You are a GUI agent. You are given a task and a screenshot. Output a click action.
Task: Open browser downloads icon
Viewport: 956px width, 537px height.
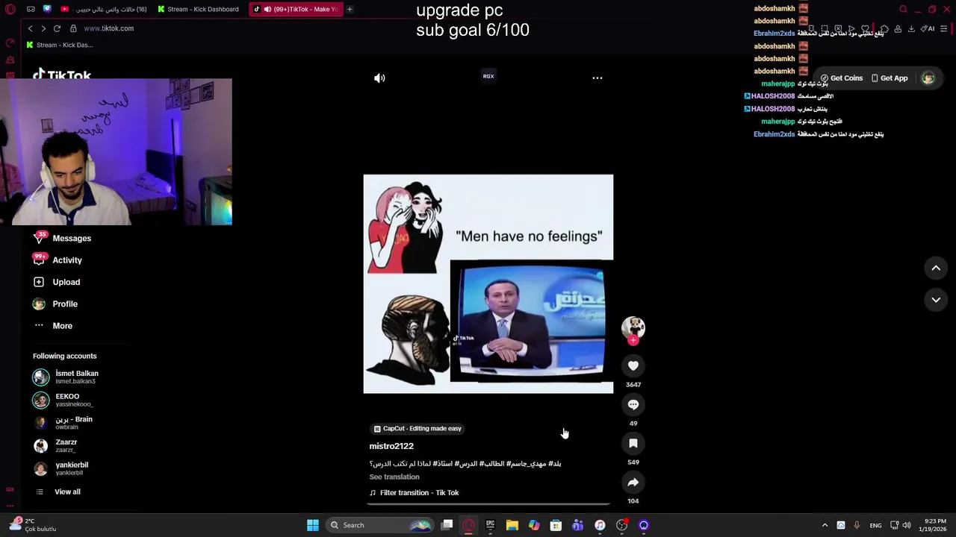coord(911,28)
